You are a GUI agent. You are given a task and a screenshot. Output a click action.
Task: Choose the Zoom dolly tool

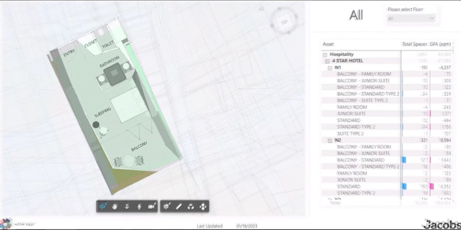[x=127, y=206]
